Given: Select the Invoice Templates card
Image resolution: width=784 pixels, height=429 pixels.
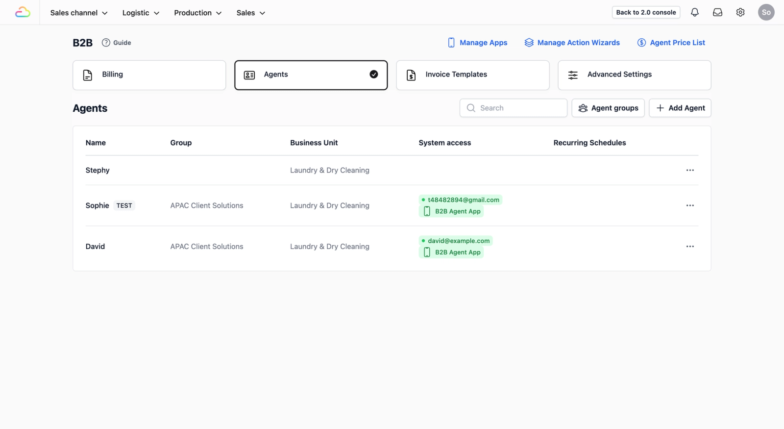Looking at the screenshot, I should [x=472, y=75].
